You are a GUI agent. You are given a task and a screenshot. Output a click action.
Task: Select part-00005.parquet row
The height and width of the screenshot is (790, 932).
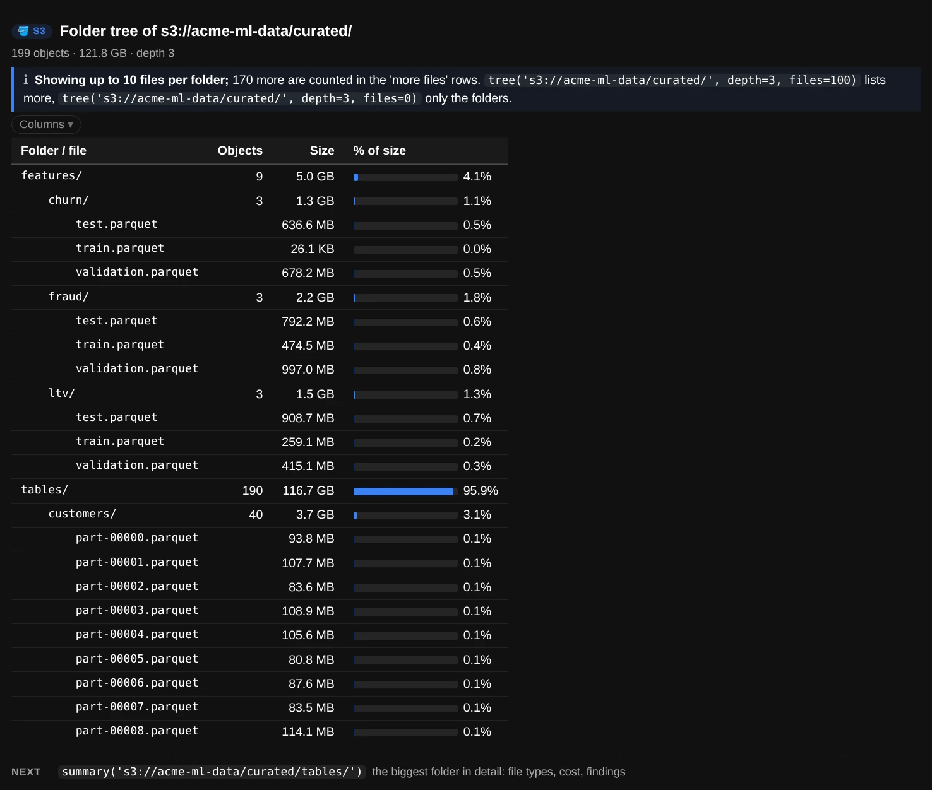coord(260,660)
